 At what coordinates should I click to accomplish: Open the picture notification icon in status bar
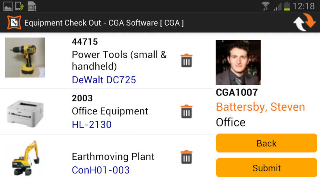click(8, 6)
